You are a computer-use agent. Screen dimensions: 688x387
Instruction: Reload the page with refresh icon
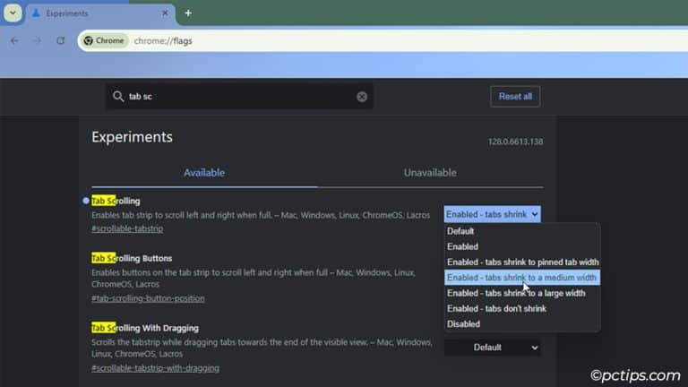point(60,40)
